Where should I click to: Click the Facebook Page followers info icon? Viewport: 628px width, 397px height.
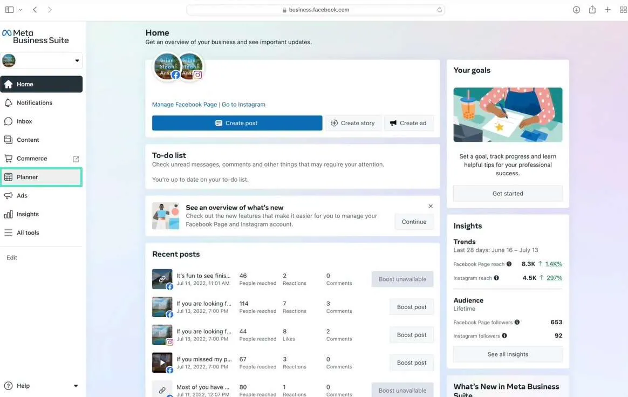pyautogui.click(x=517, y=322)
